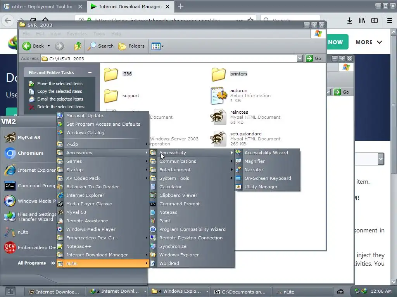Open the i386 folder
The image size is (397, 297).
(x=118, y=74)
